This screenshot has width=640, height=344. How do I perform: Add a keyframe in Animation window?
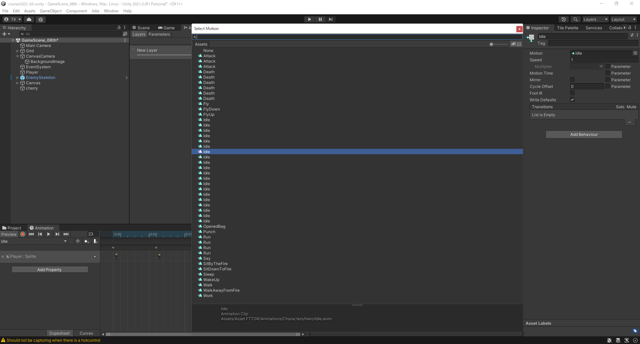click(x=86, y=241)
